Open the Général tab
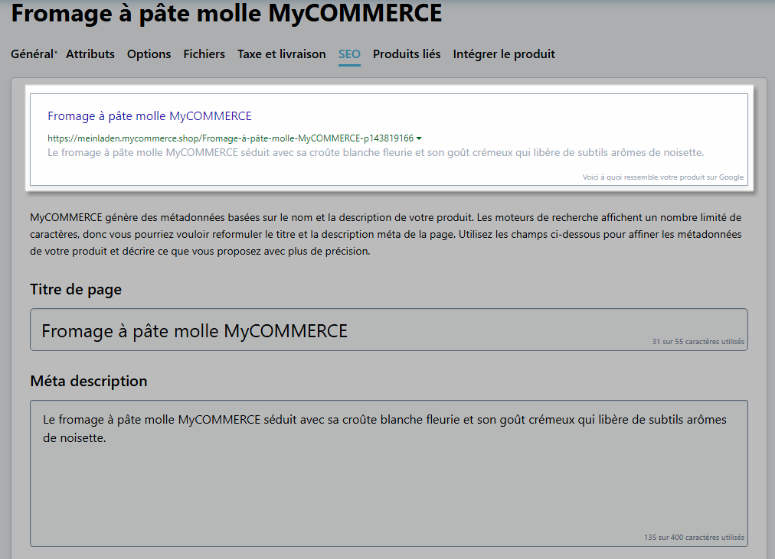775x559 pixels. pyautogui.click(x=33, y=54)
